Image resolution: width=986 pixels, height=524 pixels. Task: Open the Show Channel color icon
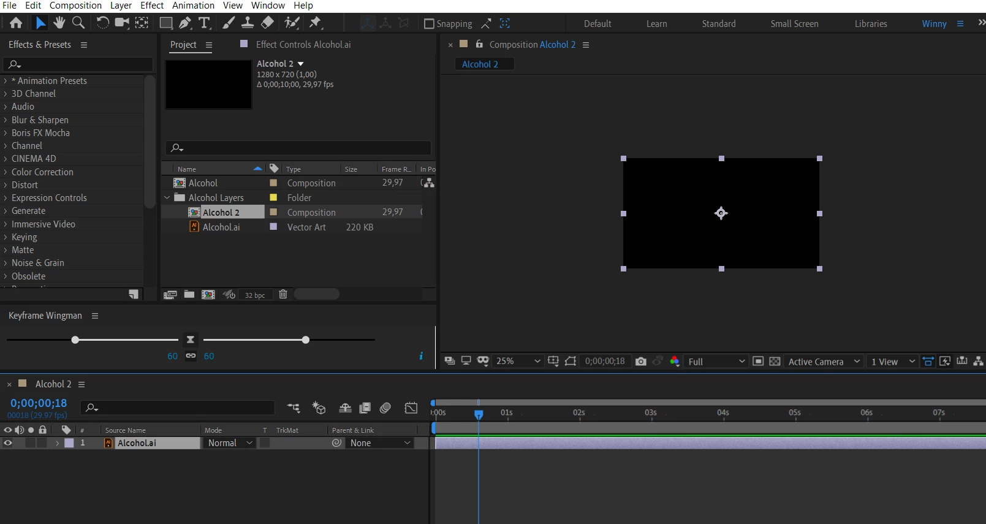[675, 362]
